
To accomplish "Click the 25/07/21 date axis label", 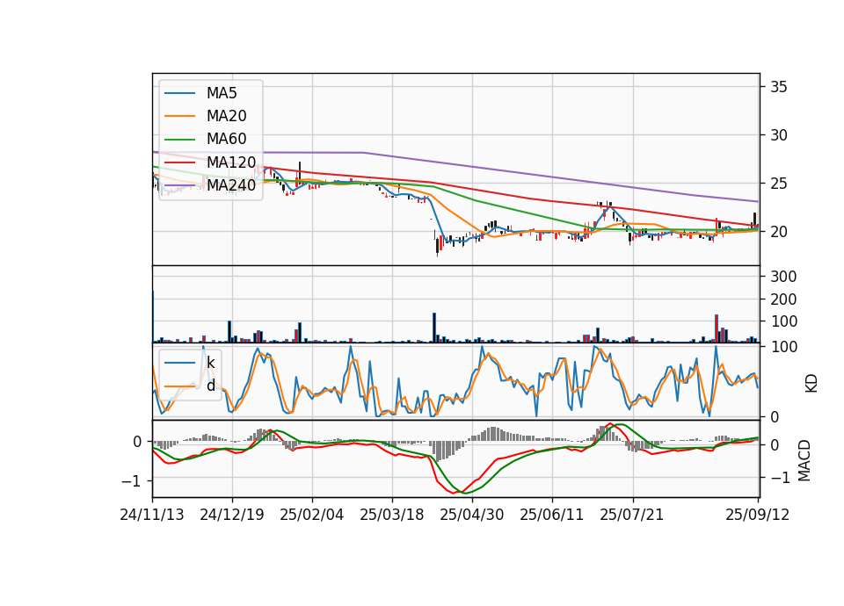I will click(632, 515).
